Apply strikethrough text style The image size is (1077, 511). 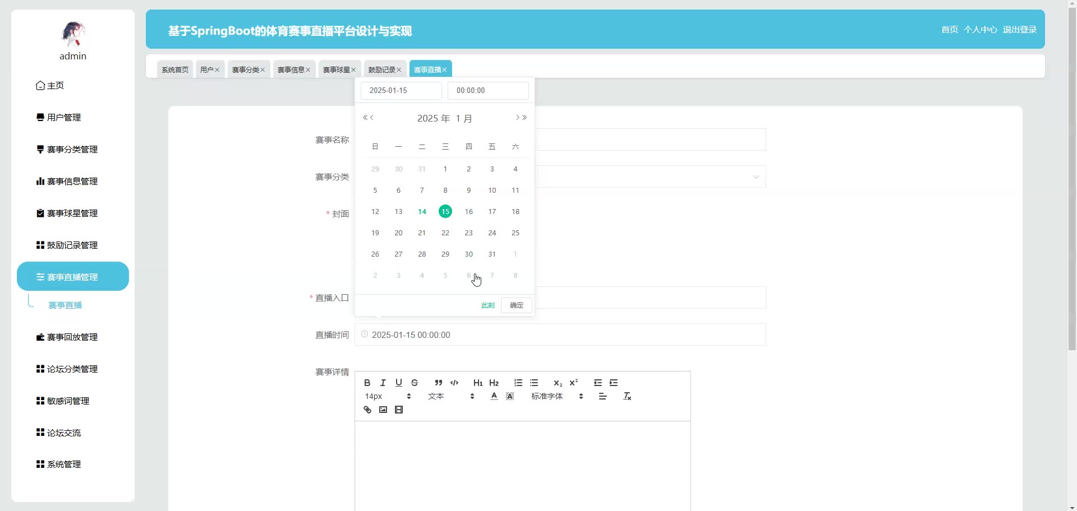(415, 383)
